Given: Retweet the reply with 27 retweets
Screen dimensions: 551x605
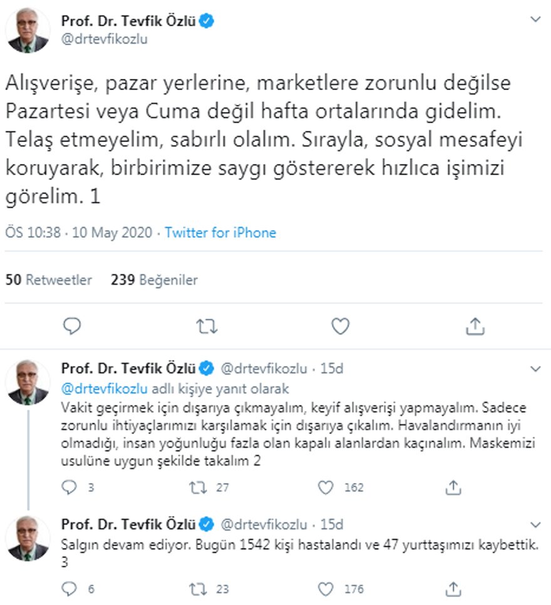Looking at the screenshot, I should (199, 487).
